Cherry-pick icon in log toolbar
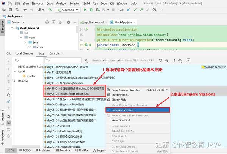 click(167, 60)
